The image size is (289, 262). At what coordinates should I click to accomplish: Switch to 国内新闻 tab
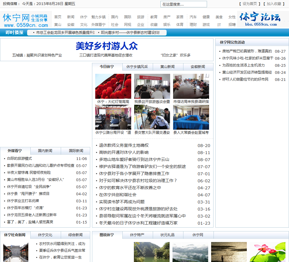pyautogui.click(x=45, y=151)
